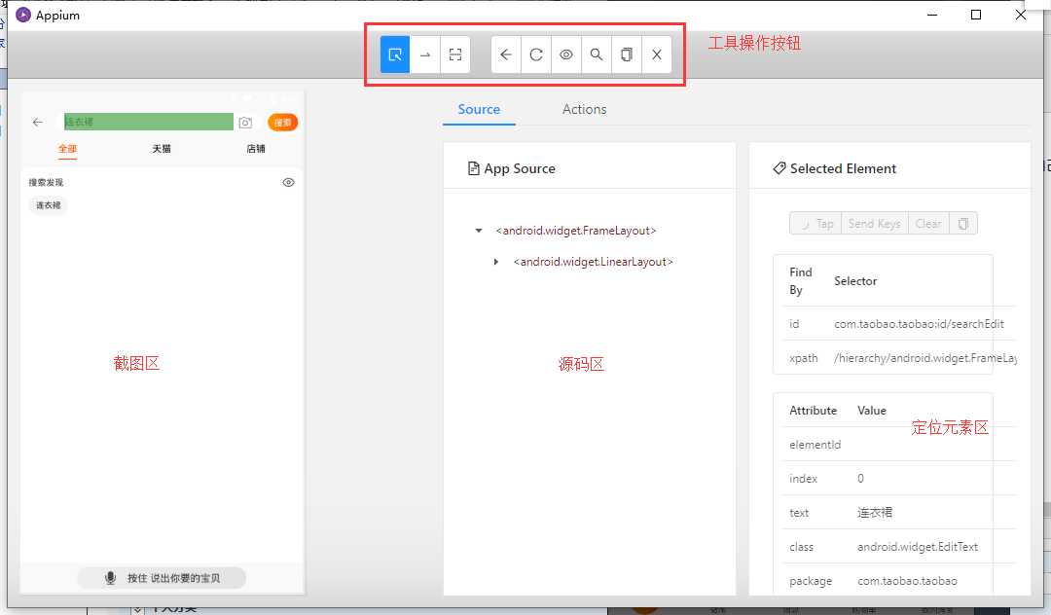Viewport: 1051px width, 615px height.
Task: Quit session with the X toolbar button
Action: tap(657, 54)
